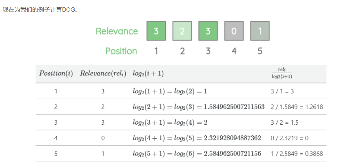
Task: Select the light green relevance box showing 2
Action: click(182, 31)
